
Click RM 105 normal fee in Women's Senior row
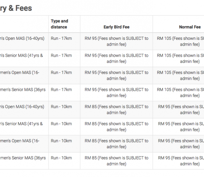pyautogui.click(x=180, y=93)
